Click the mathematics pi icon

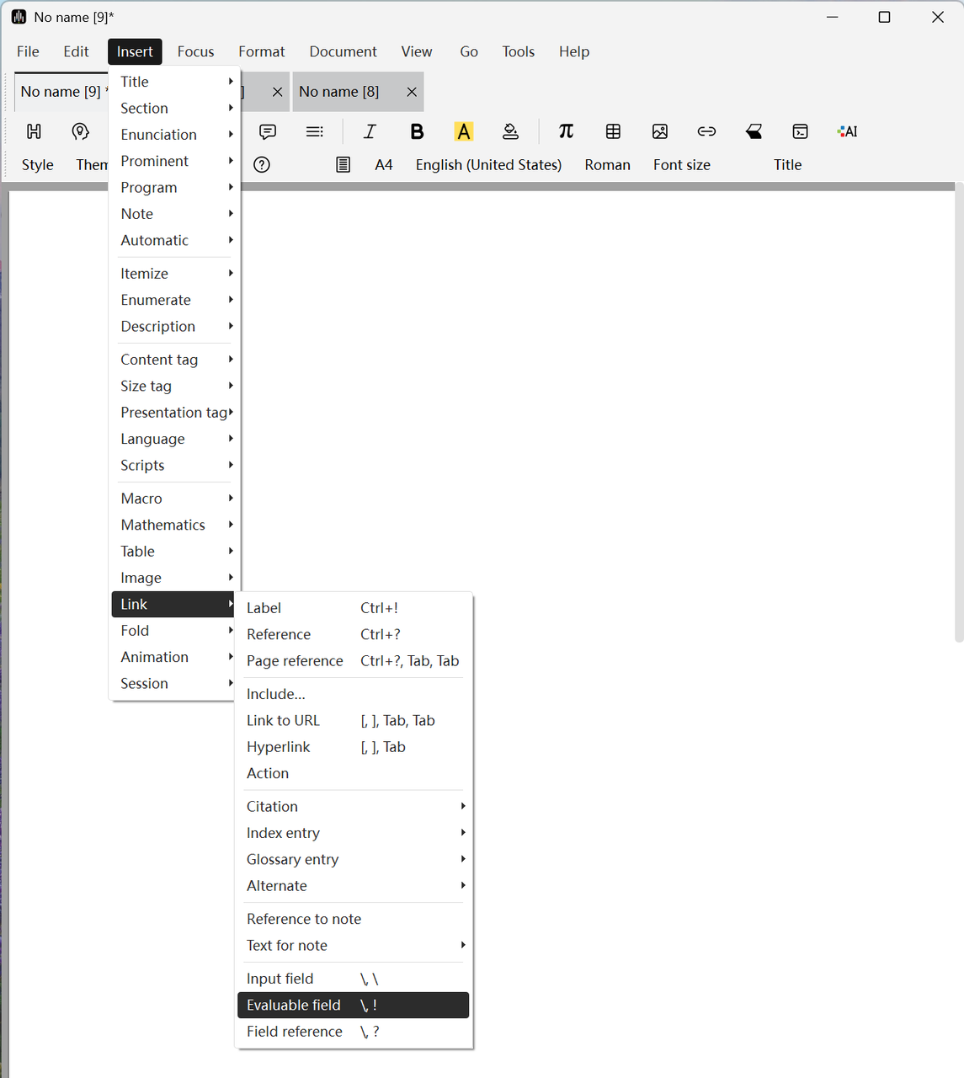[x=566, y=131]
